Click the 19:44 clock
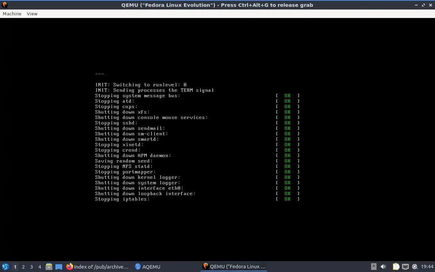The width and height of the screenshot is (435, 272). [427, 267]
